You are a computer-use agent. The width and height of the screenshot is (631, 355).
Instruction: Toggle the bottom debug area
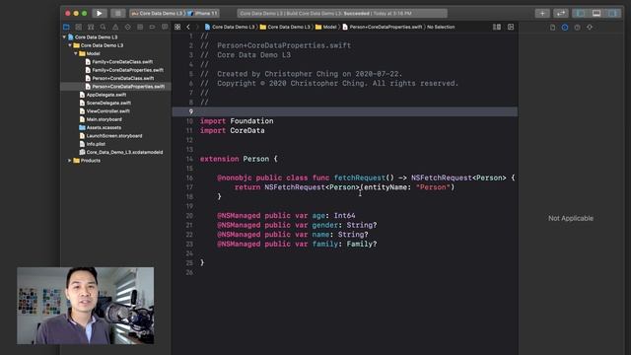[x=596, y=13]
